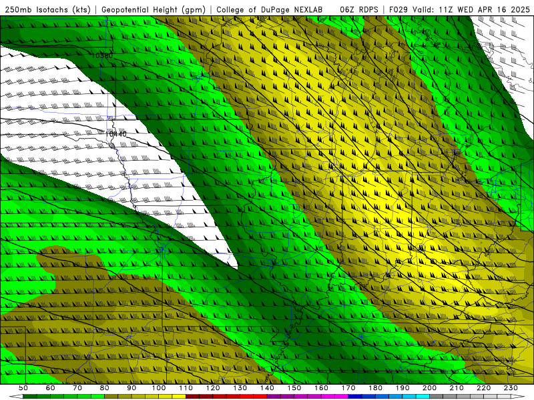Screen dimensions: 534x400
Task: Select the bright yellow swatch just below 110
Action: [x=179, y=397]
